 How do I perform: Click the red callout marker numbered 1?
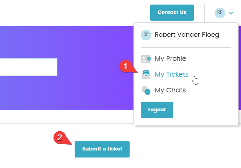pyautogui.click(x=126, y=66)
